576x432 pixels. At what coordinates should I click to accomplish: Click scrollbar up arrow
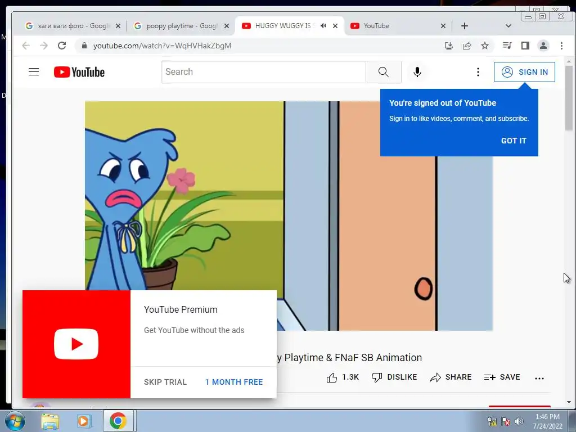pos(569,61)
